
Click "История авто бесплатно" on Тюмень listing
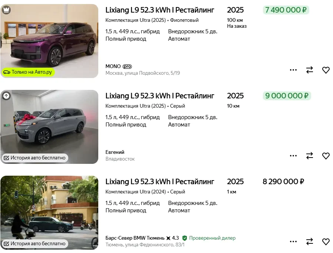pos(34,244)
